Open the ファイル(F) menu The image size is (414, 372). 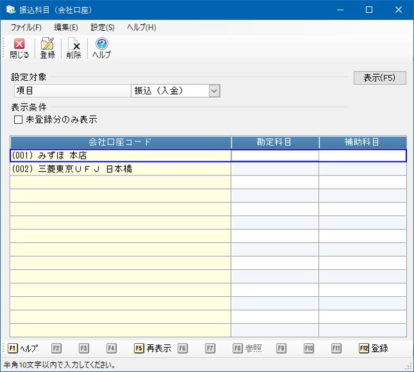point(26,28)
